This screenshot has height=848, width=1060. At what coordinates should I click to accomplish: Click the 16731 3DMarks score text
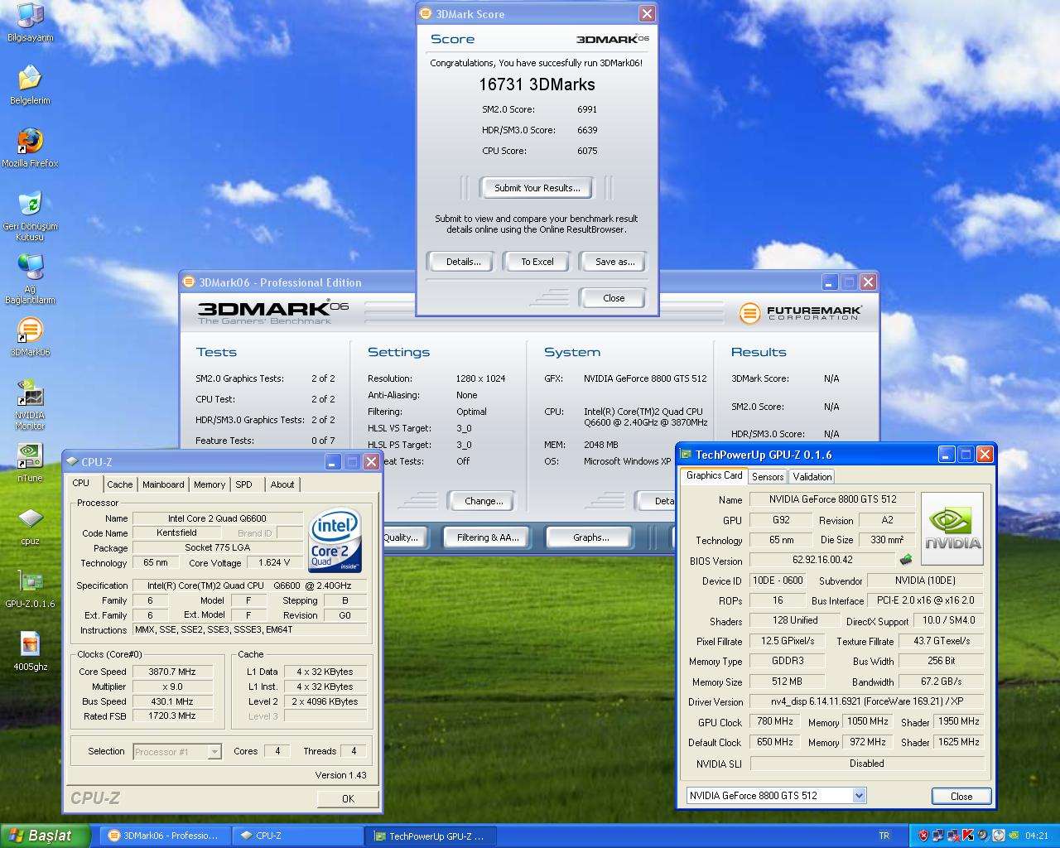click(x=537, y=84)
